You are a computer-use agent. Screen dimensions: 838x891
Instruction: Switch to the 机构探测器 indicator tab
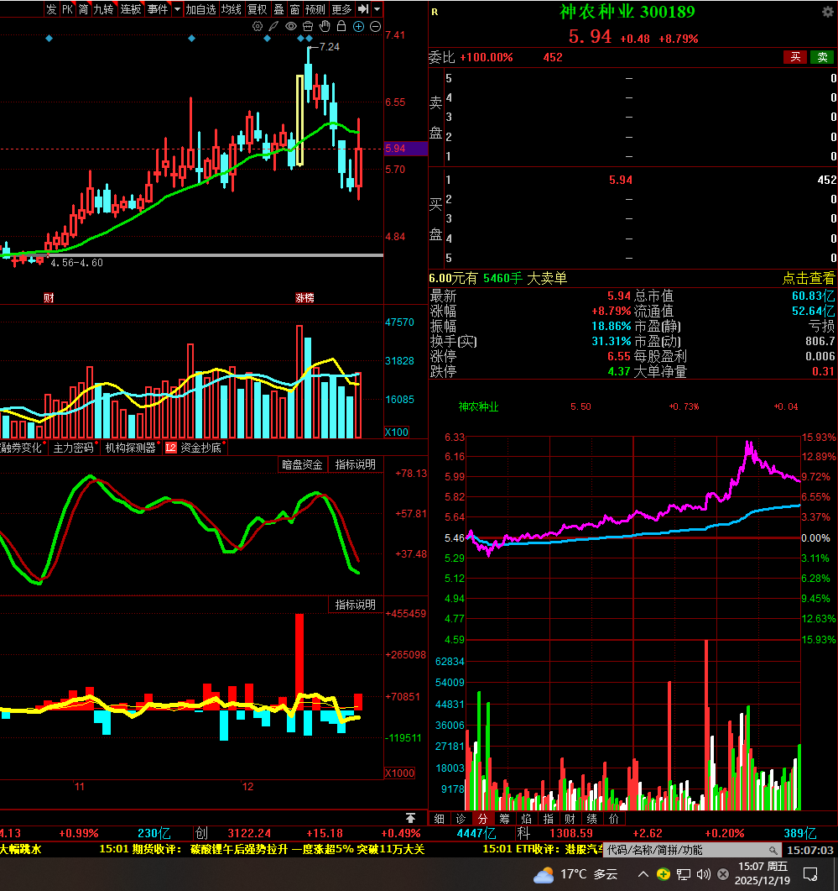click(x=130, y=448)
